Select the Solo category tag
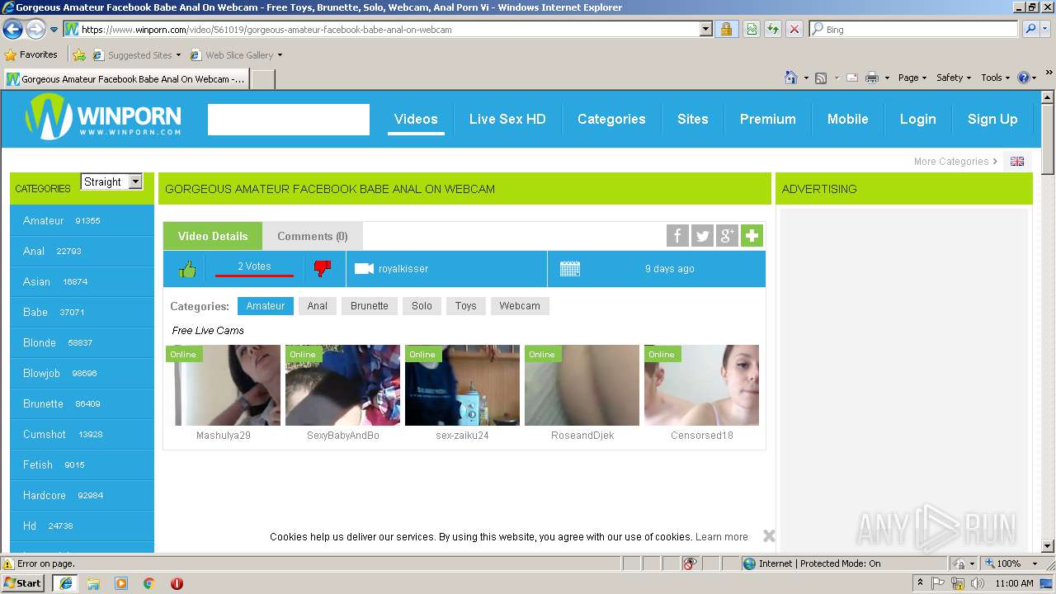 422,306
